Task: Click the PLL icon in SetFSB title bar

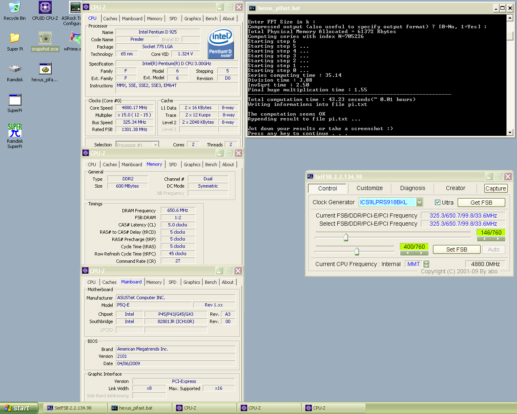Action: 310,176
